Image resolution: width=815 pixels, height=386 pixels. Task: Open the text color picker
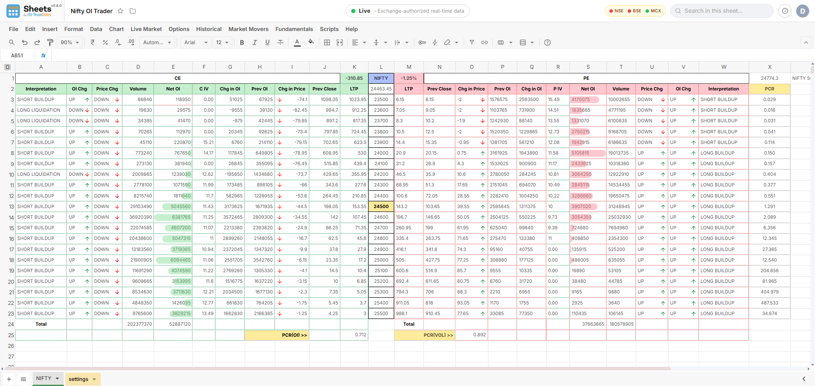pyautogui.click(x=297, y=42)
